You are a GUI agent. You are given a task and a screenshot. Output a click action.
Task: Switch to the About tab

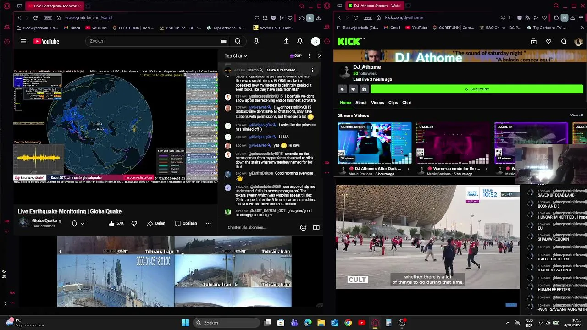(361, 103)
